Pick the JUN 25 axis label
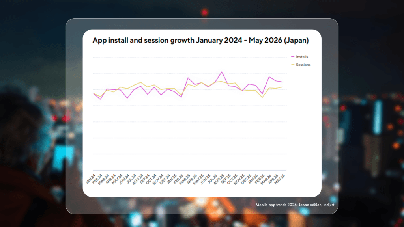The height and width of the screenshot is (227, 404). click(x=205, y=179)
